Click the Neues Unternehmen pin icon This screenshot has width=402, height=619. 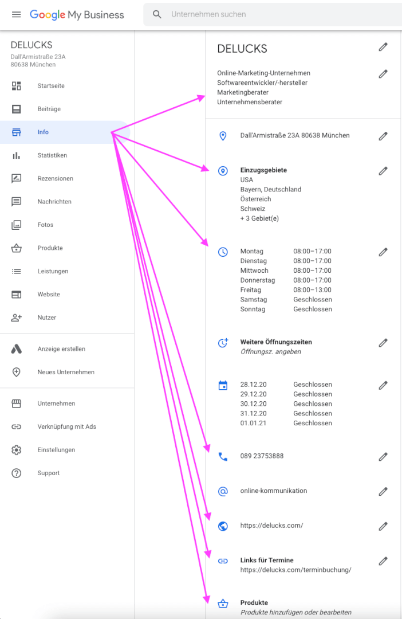pyautogui.click(x=16, y=372)
